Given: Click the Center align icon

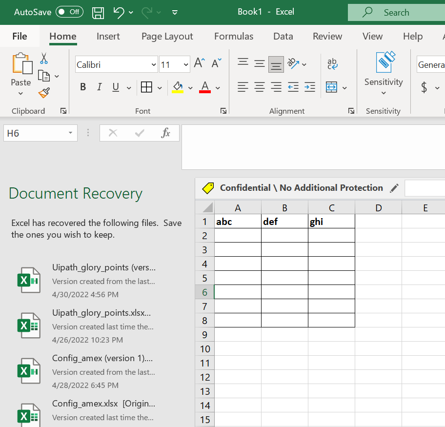Looking at the screenshot, I should tap(260, 87).
